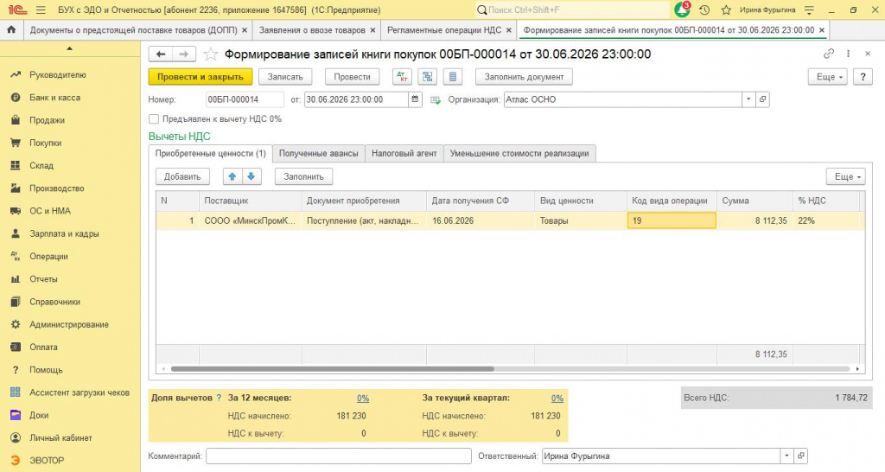This screenshot has height=472, width=885.
Task: Expand Организация dropdown list
Action: click(x=748, y=99)
